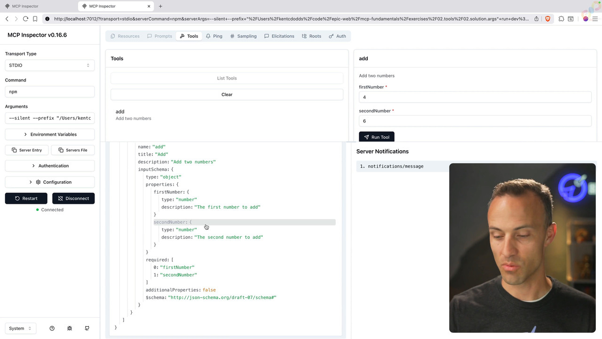Collapse the properties JSON node
This screenshot has height=339, width=602.
(162, 184)
